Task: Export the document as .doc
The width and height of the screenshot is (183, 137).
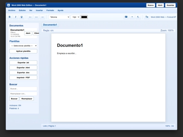Action: (x=23, y=73)
